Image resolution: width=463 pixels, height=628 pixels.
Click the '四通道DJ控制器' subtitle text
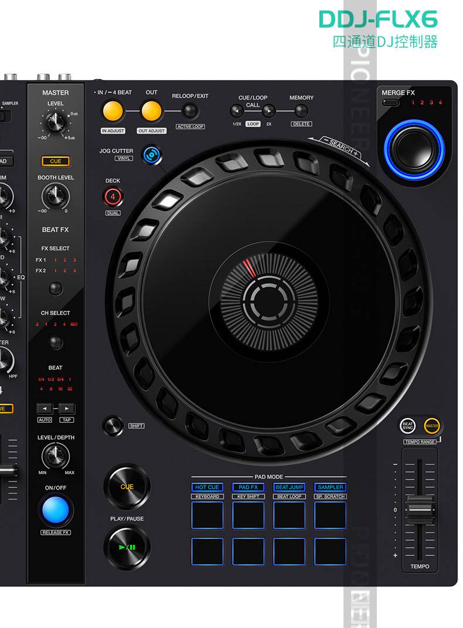point(384,42)
